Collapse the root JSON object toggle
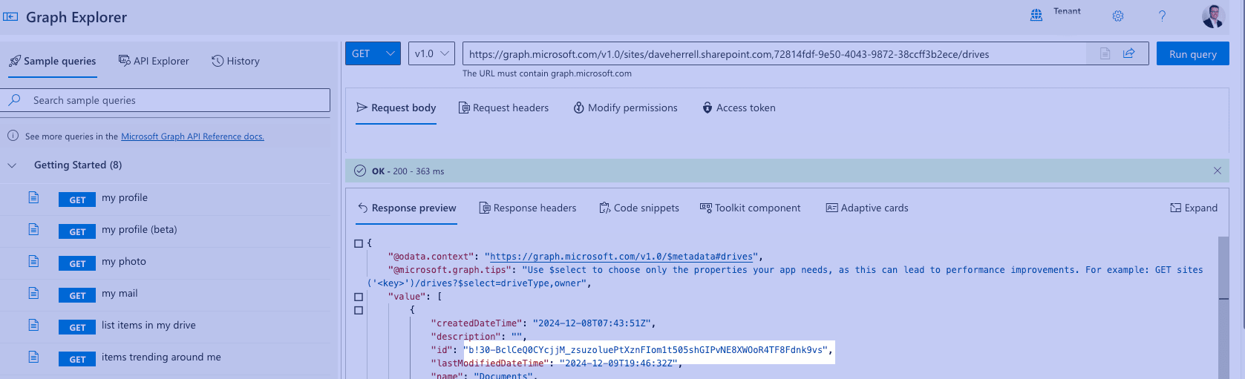This screenshot has width=1245, height=379. [x=359, y=243]
